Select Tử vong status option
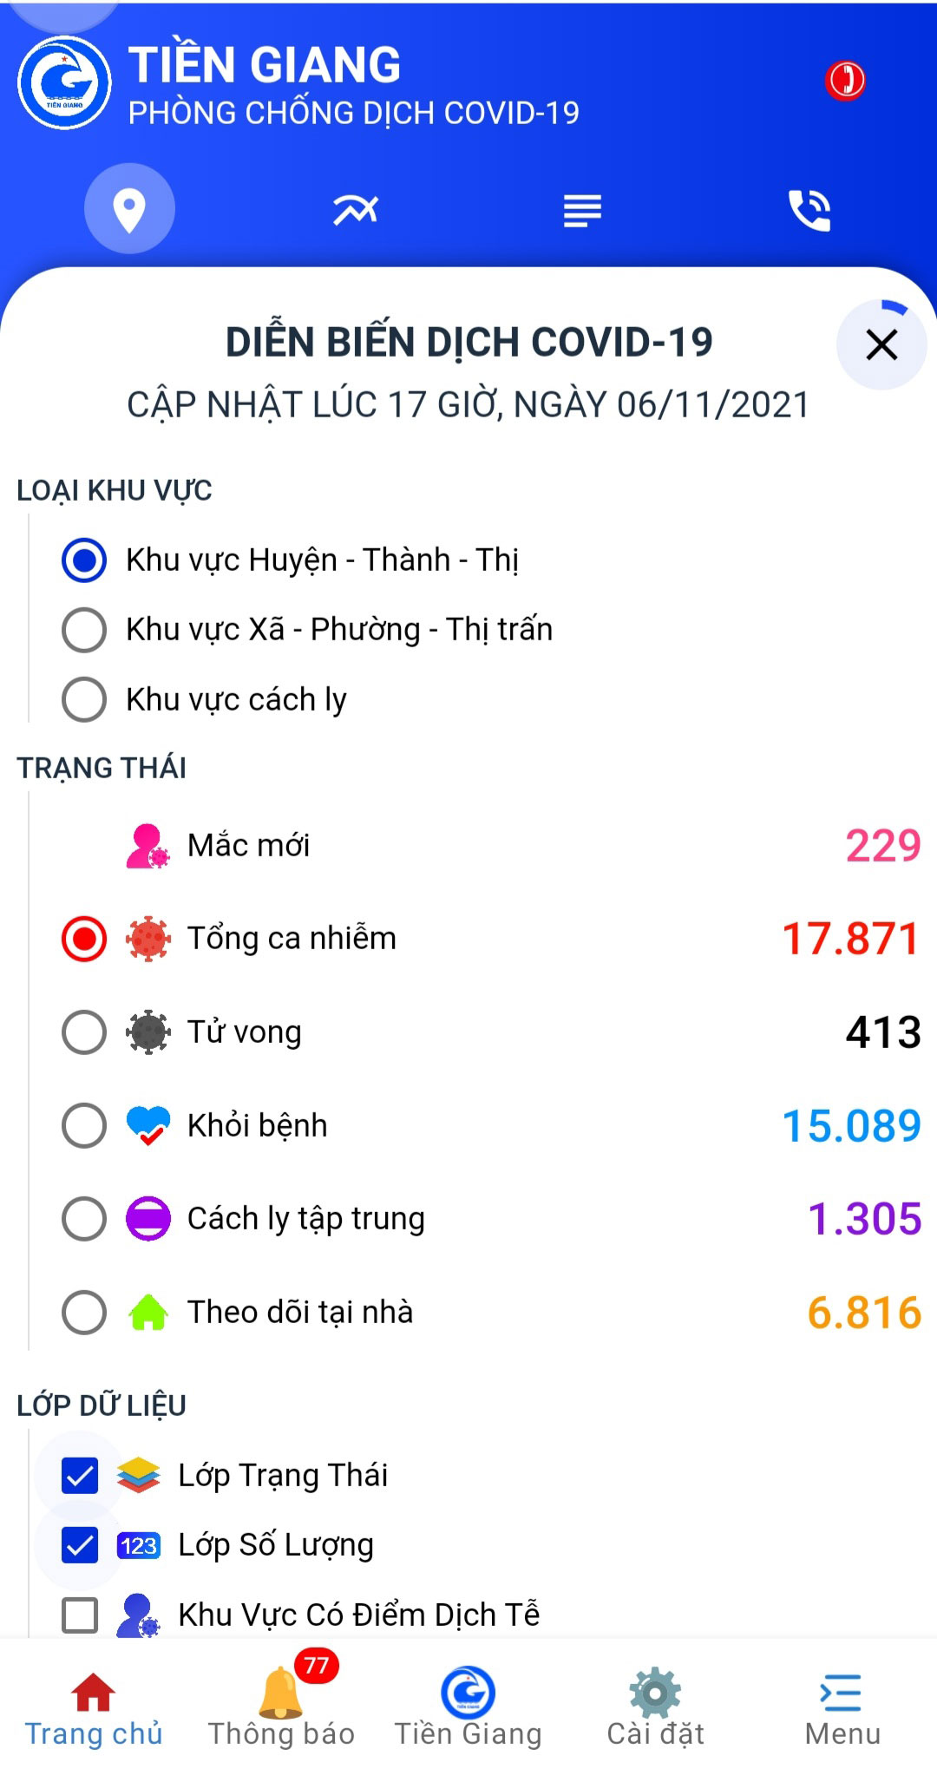 point(85,1031)
